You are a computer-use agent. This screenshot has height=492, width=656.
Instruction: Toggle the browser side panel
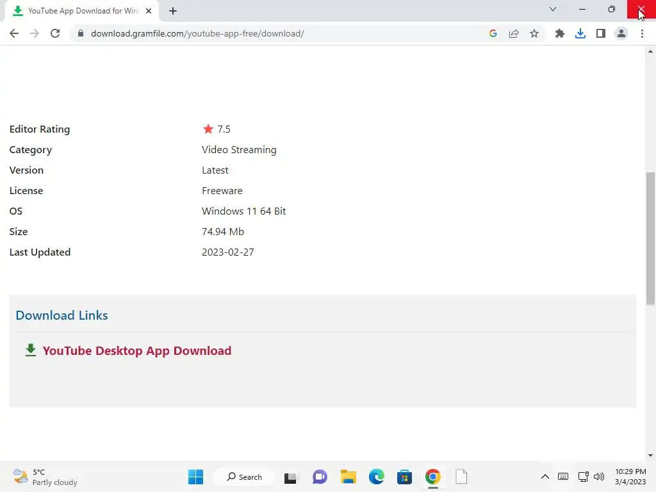point(601,33)
